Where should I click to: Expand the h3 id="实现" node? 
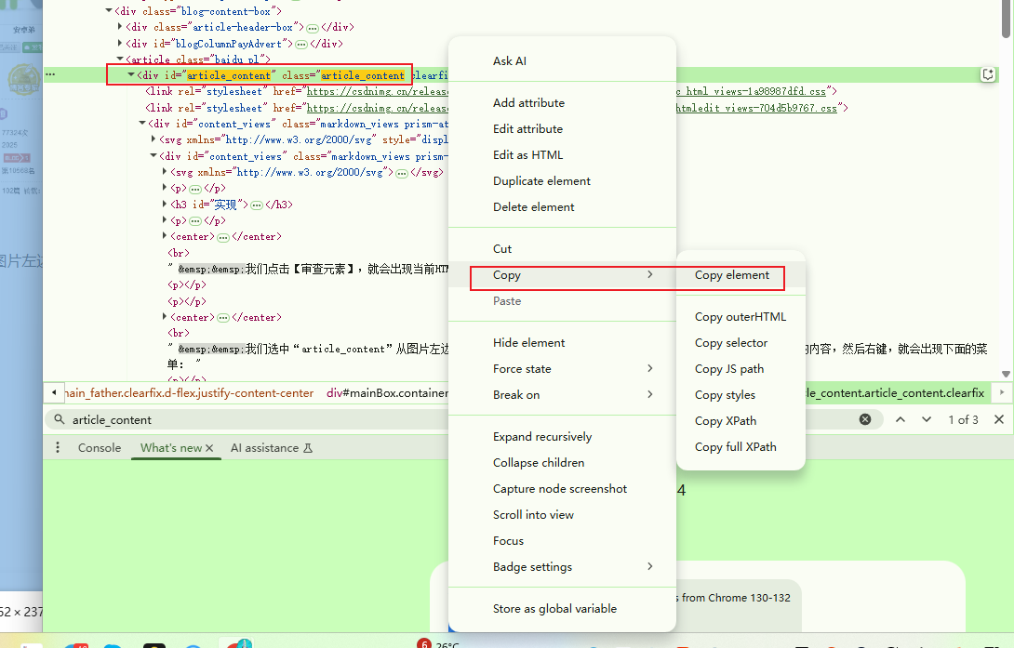click(x=166, y=205)
